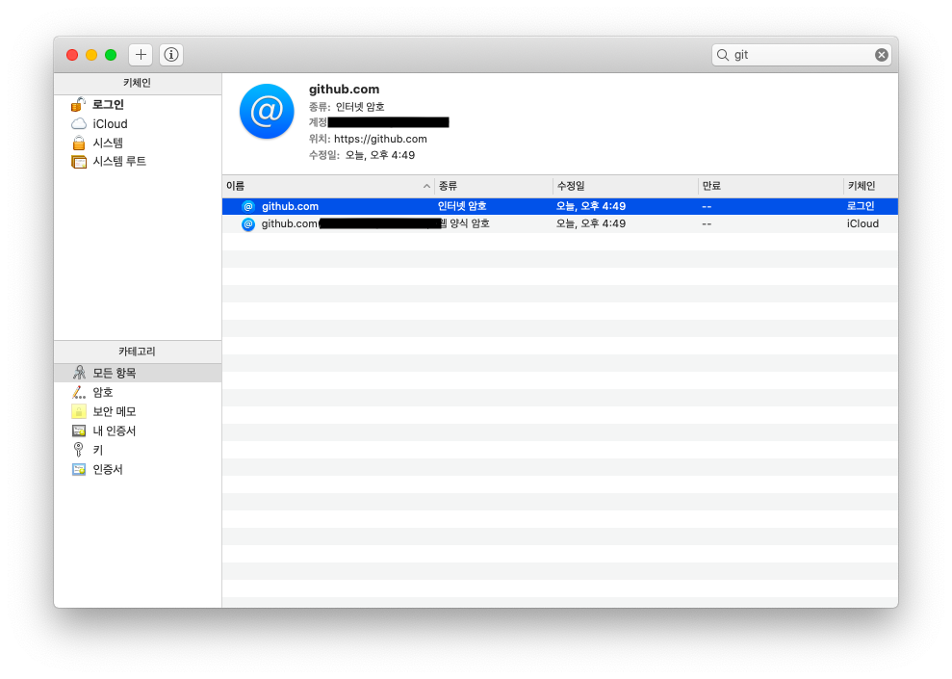Screen dimensions: 952x679
Task: Click the @ icon of the selected row
Action: pyautogui.click(x=248, y=206)
